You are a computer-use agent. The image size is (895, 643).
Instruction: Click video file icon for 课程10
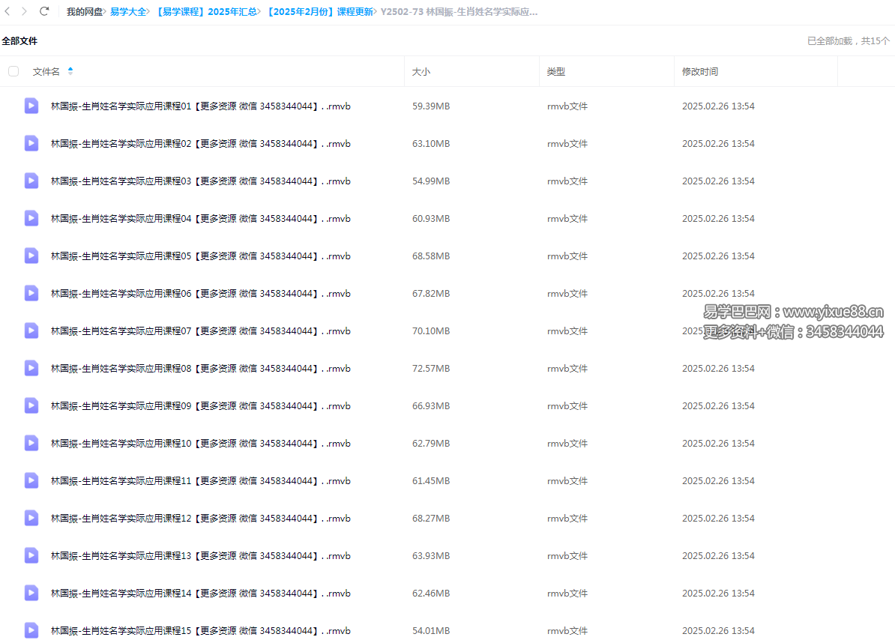(31, 443)
